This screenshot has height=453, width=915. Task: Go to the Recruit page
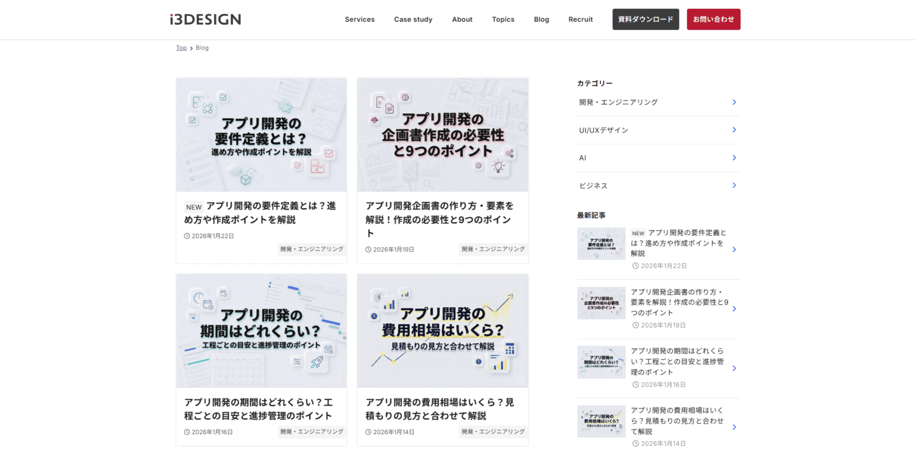(x=580, y=19)
